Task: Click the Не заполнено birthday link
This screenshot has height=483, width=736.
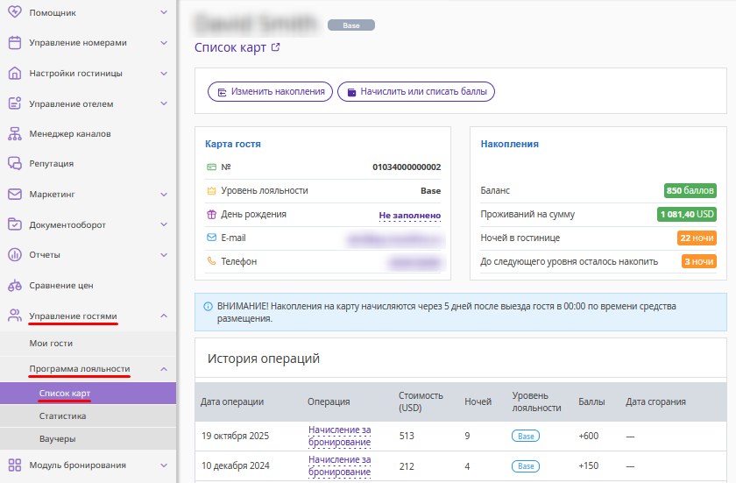Action: click(x=409, y=215)
